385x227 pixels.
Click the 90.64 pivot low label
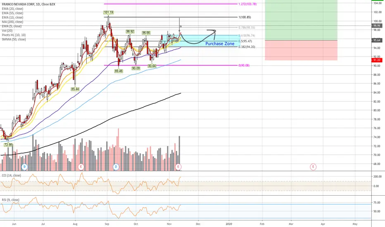tap(152, 66)
